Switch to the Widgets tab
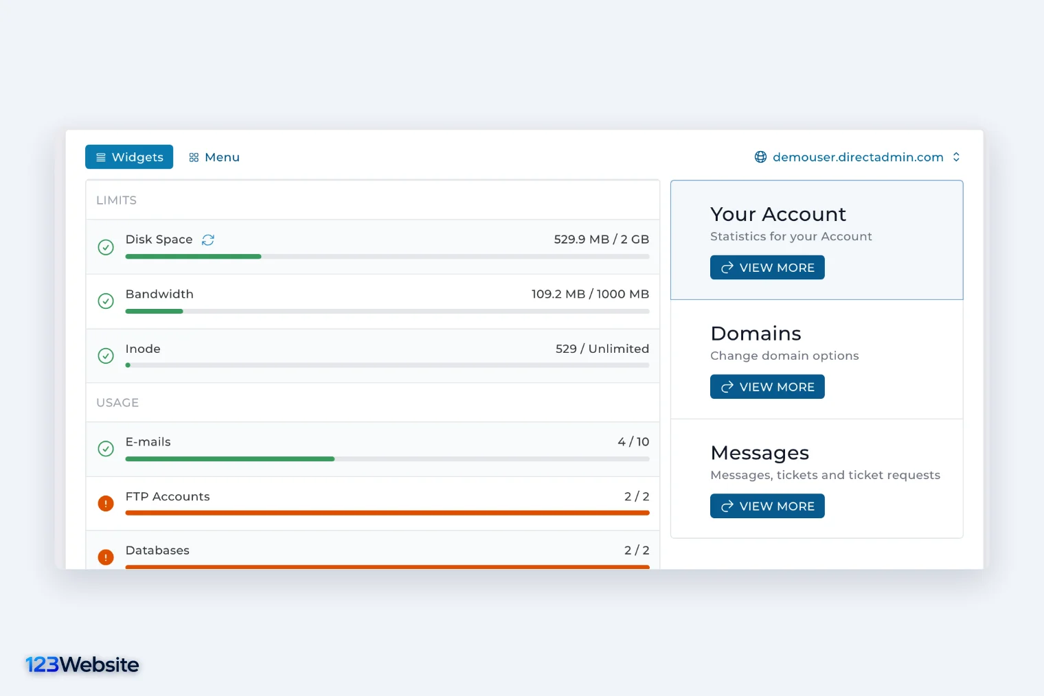The image size is (1044, 696). [129, 157]
